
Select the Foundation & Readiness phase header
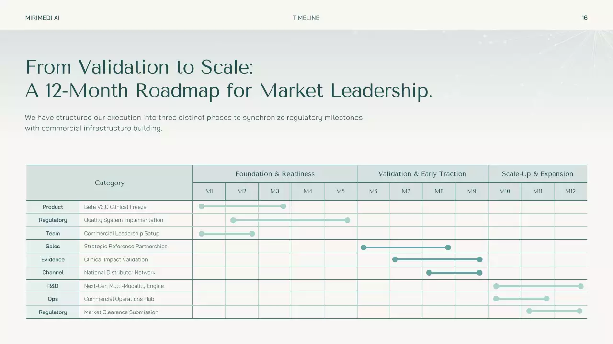[275, 174]
